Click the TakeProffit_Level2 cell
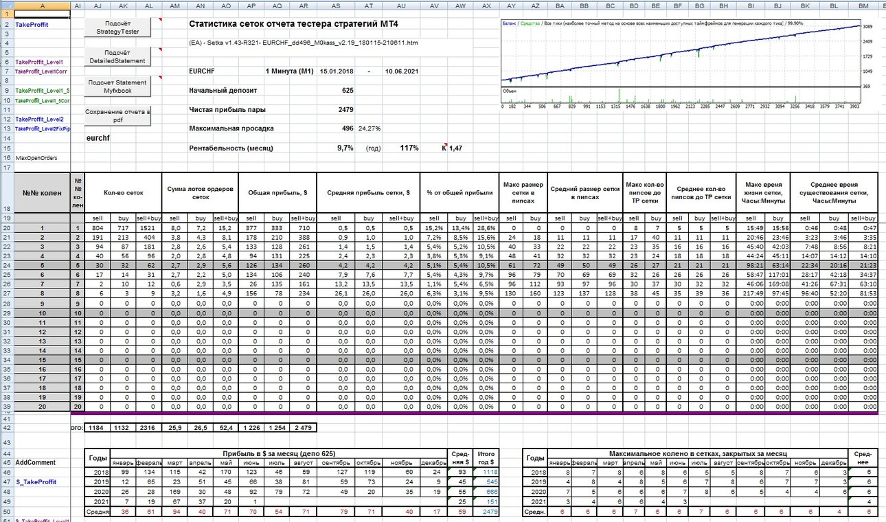886x522 pixels. coord(42,119)
